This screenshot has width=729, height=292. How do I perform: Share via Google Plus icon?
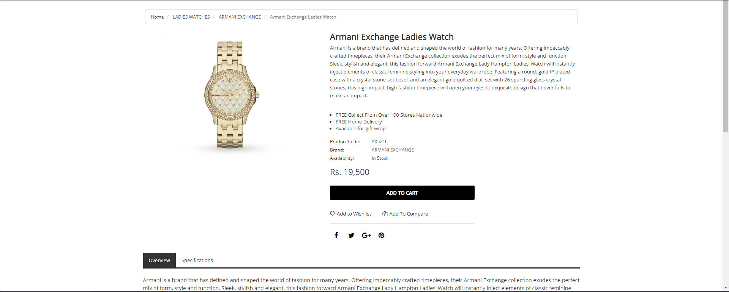pos(366,236)
